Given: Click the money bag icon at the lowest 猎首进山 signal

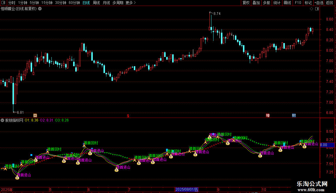Looking at the screenshot, I should coord(17,177).
